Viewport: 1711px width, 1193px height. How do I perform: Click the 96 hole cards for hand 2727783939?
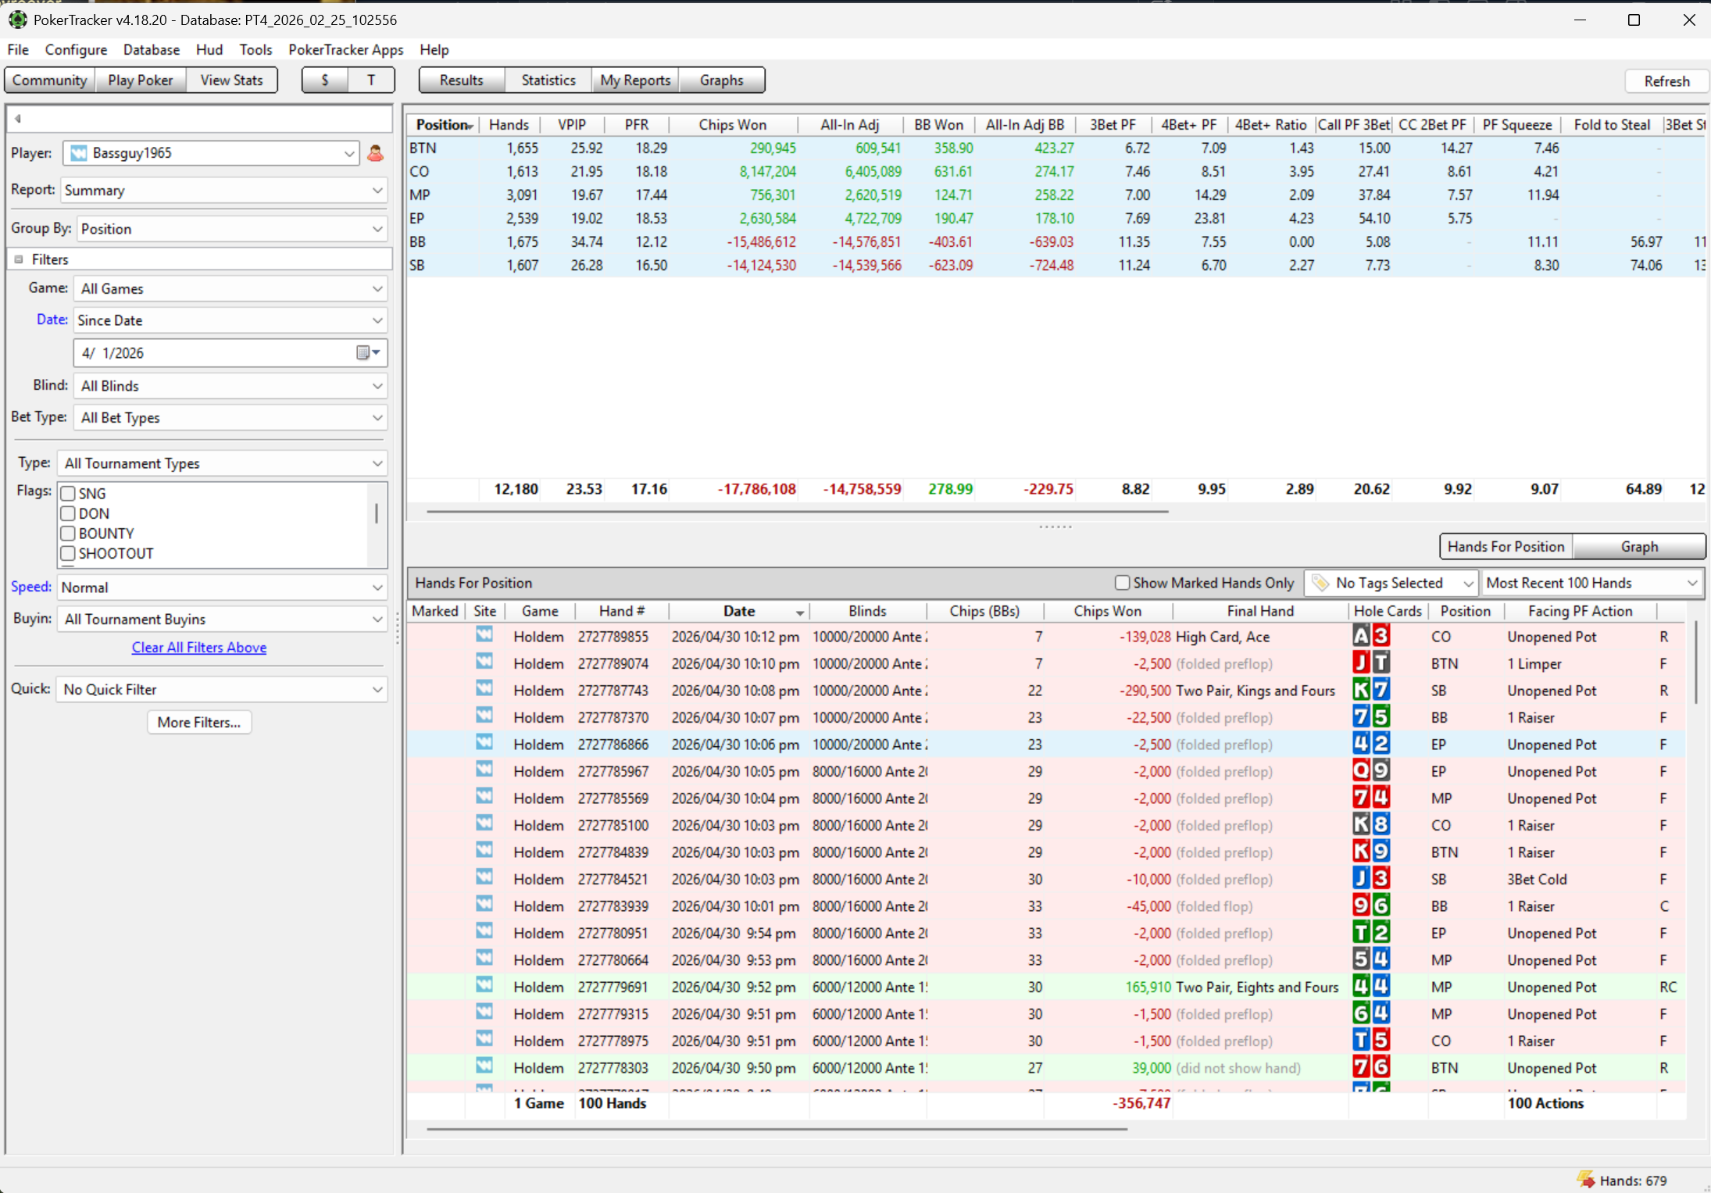tap(1371, 905)
